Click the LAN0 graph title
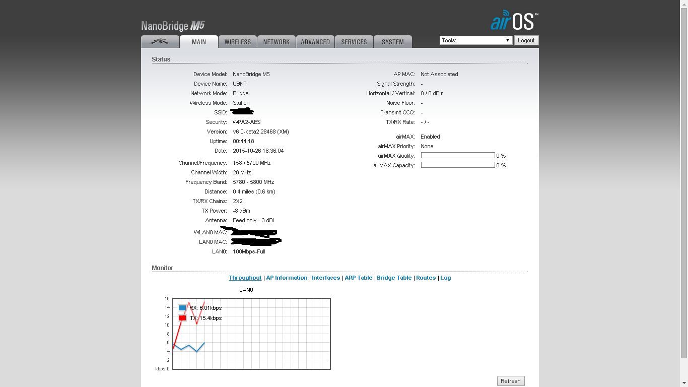The image size is (688, 387). pos(246,290)
